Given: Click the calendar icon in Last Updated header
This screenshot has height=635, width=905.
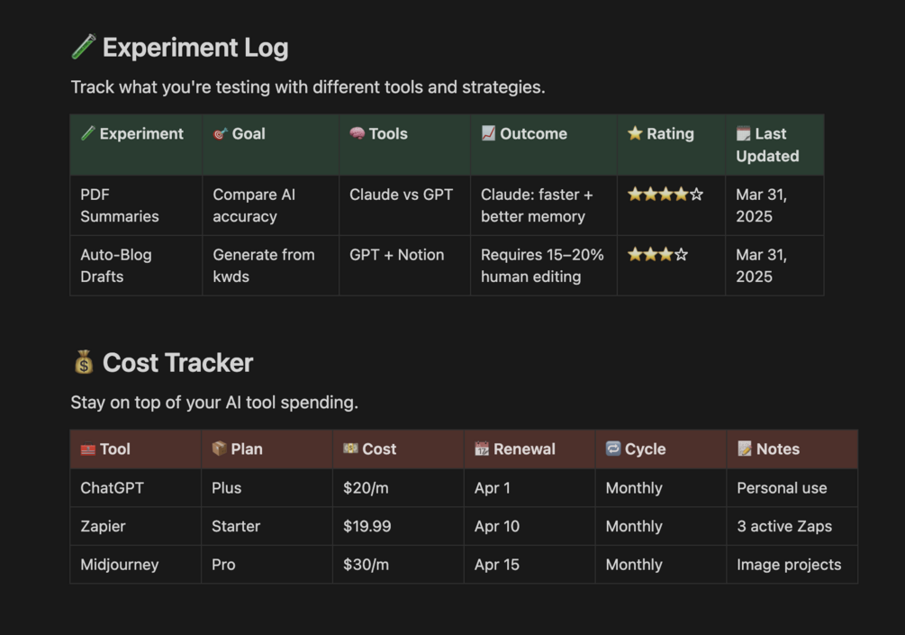Looking at the screenshot, I should coord(744,133).
